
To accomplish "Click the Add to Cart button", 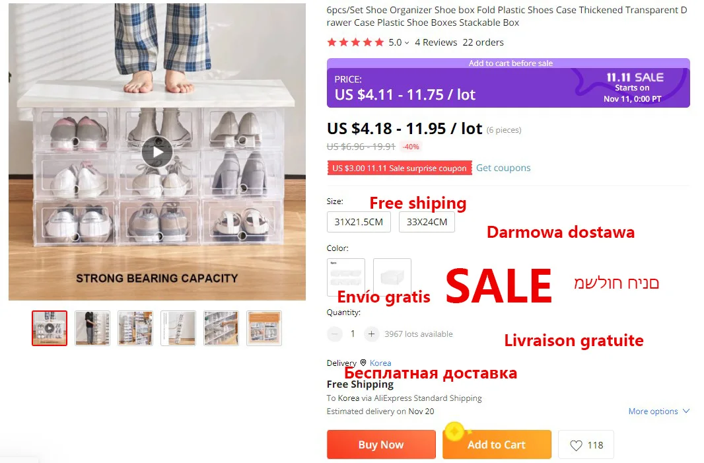I will tap(497, 445).
